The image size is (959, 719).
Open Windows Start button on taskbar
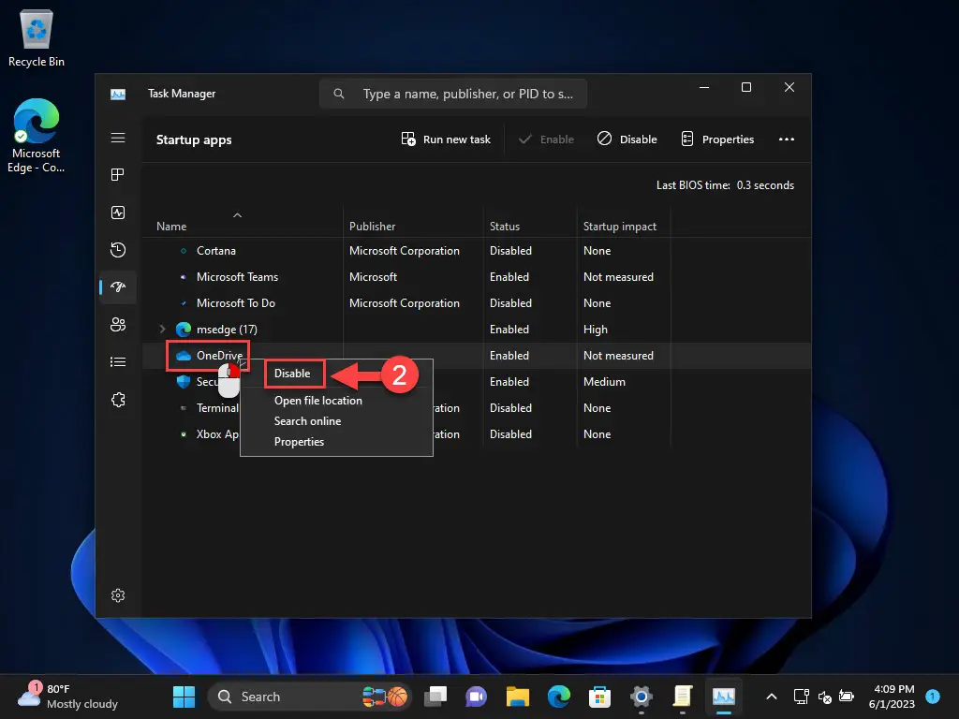pos(184,697)
